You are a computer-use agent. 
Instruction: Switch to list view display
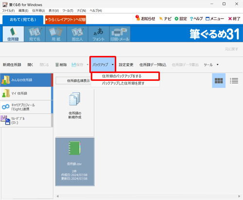click(234, 81)
